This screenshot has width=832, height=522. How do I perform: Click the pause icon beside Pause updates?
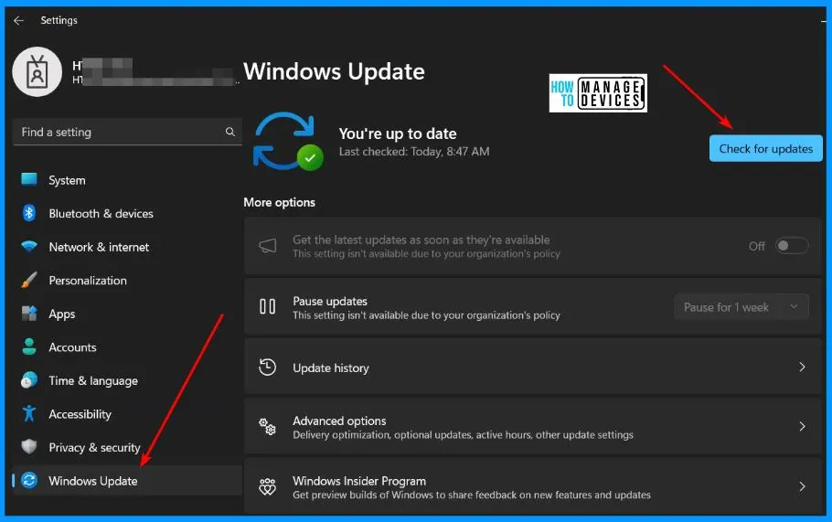(267, 306)
